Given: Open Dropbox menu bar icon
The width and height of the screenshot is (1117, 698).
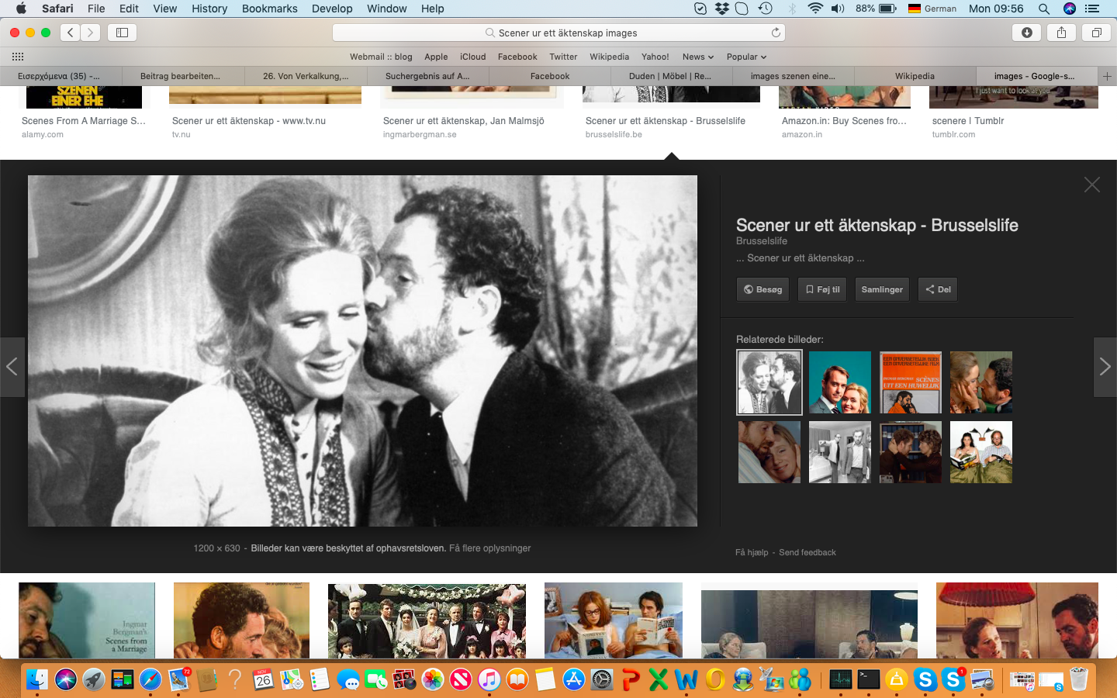Looking at the screenshot, I should click(722, 9).
